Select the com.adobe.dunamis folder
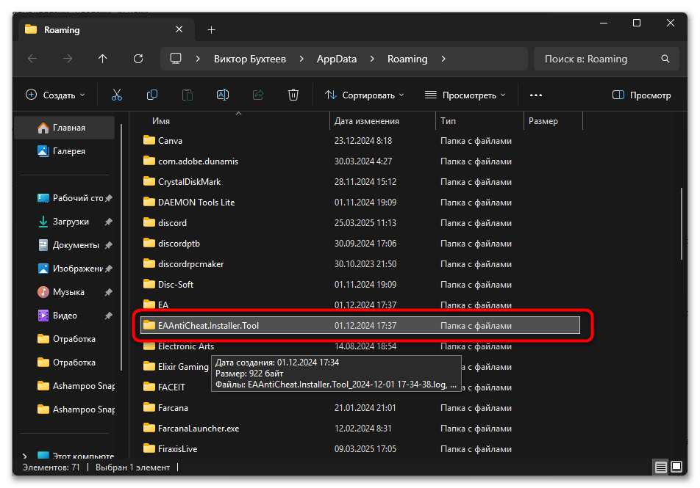 360,161
